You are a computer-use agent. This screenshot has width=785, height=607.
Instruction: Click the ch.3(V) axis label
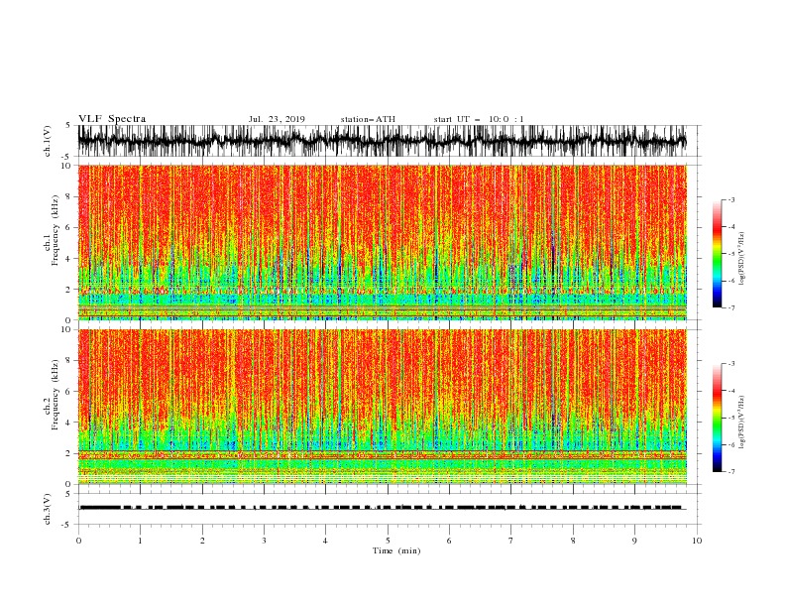click(x=48, y=509)
